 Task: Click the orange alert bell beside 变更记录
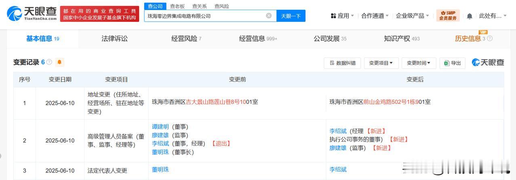pyautogui.click(x=60, y=62)
